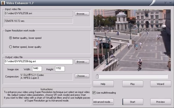
Task: Toggle the Use multithreading checkbox
Action: (x=94, y=93)
